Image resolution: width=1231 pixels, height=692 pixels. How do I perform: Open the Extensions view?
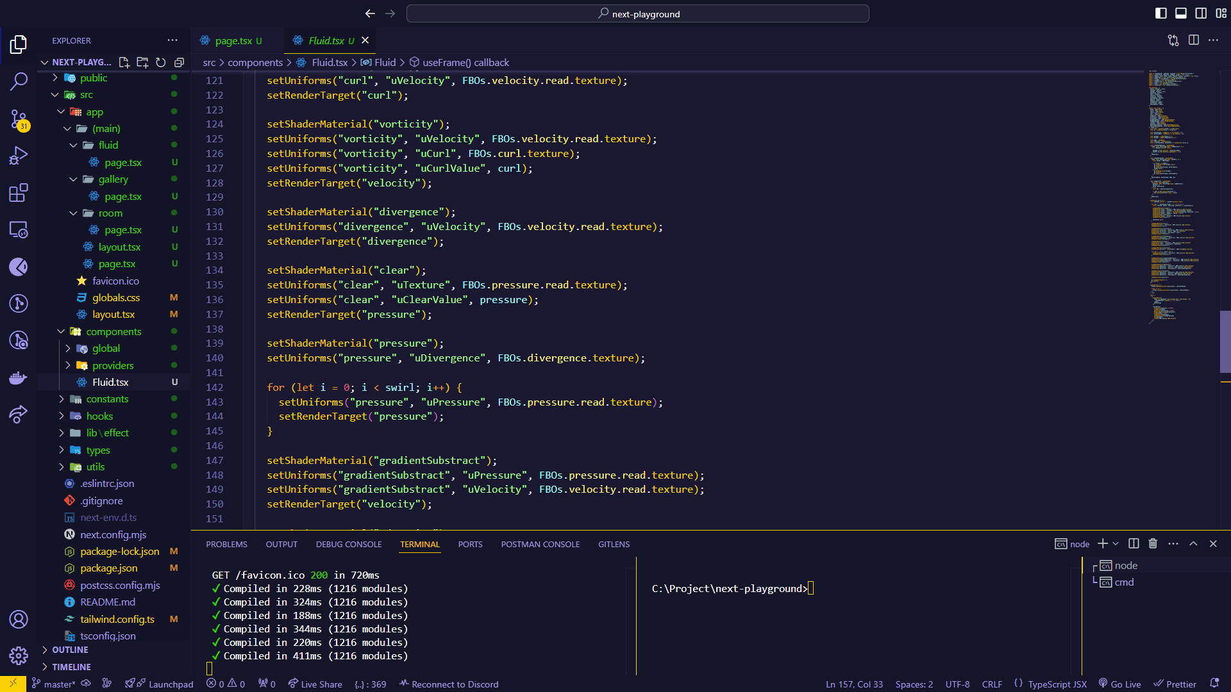[x=19, y=193]
